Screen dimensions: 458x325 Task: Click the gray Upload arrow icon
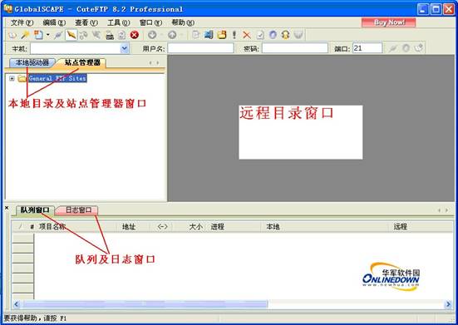pos(172,35)
